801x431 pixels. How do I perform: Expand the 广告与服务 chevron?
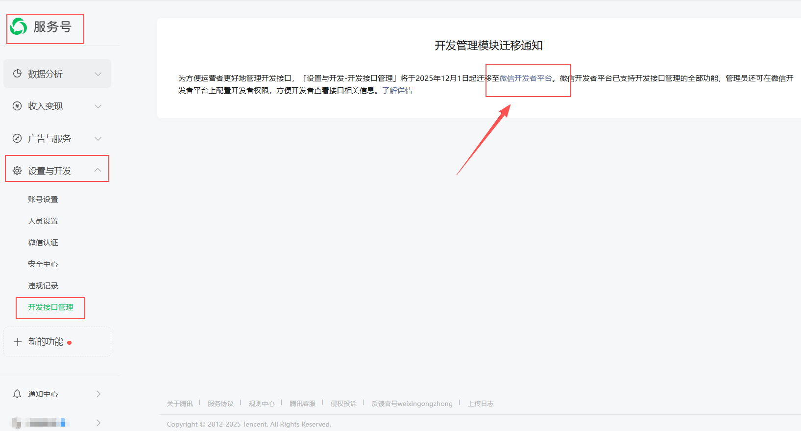(x=98, y=139)
